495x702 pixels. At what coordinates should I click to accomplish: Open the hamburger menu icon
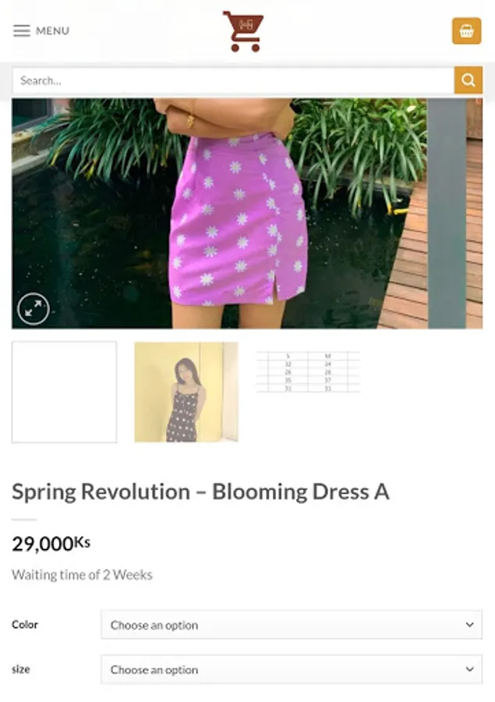(22, 31)
